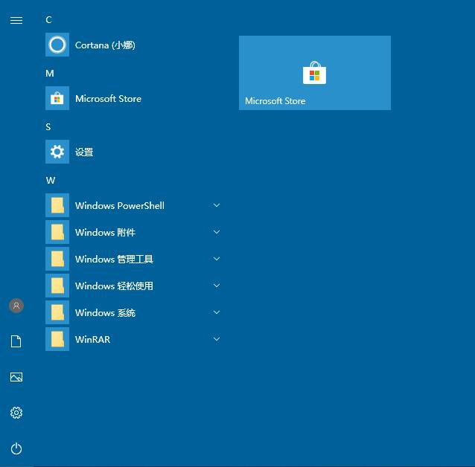This screenshot has width=475, height=467.
Task: Open the hamburger expand menu icon
Action: [16, 20]
